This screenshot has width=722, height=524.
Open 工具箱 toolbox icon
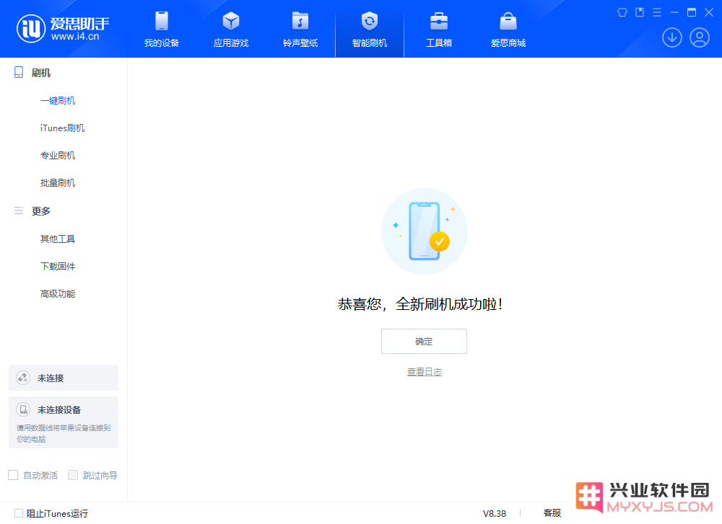coord(439,21)
